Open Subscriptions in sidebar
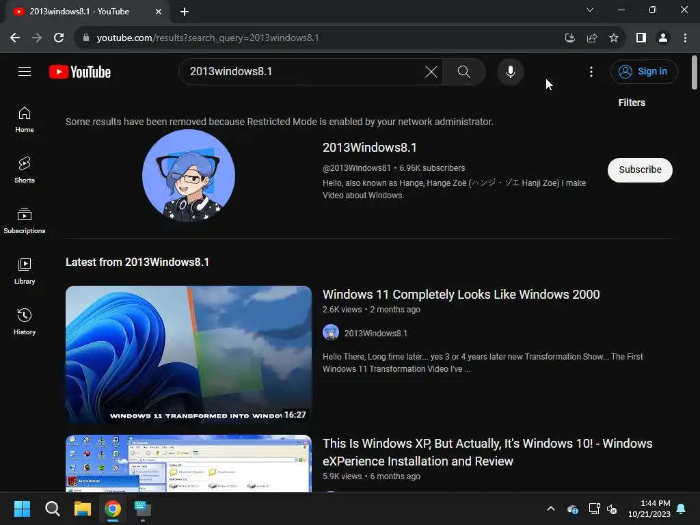Image resolution: width=700 pixels, height=525 pixels. point(25,221)
